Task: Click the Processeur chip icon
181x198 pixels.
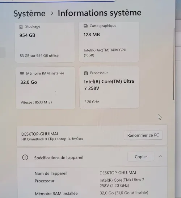Action: (86, 73)
